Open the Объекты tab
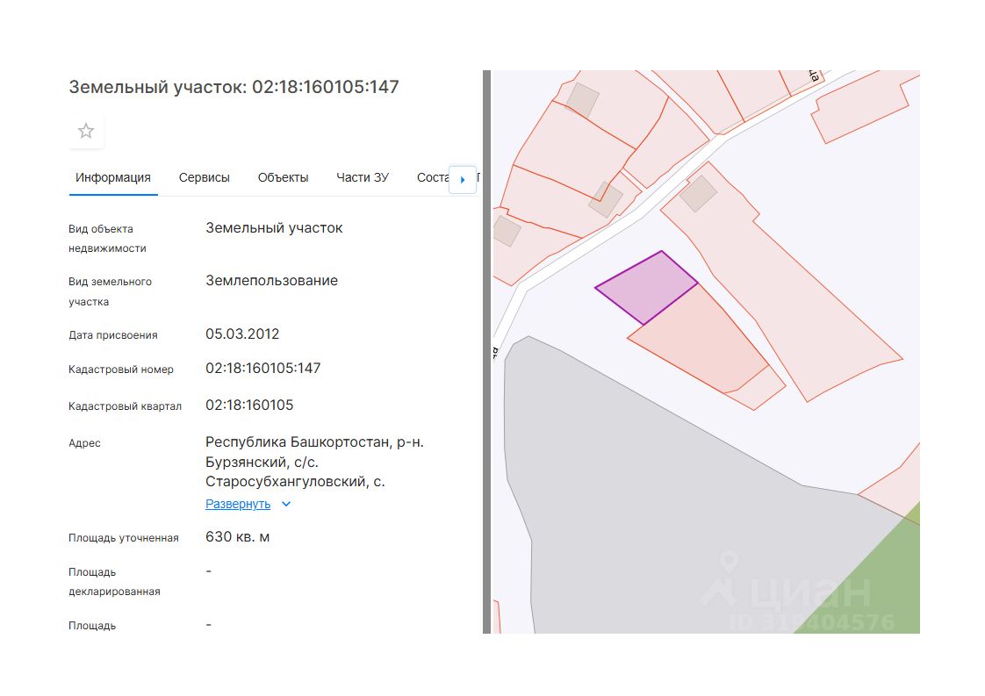 pyautogui.click(x=283, y=178)
